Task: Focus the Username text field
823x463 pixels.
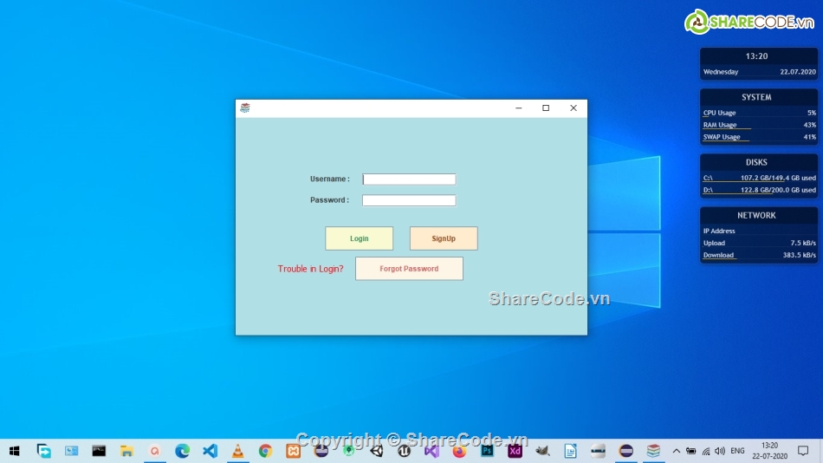Action: (409, 179)
